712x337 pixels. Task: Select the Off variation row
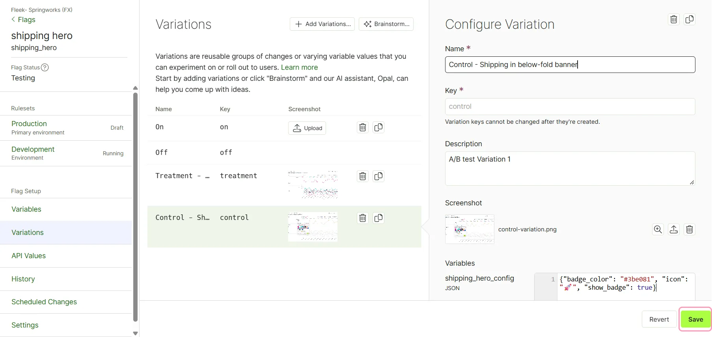(284, 153)
